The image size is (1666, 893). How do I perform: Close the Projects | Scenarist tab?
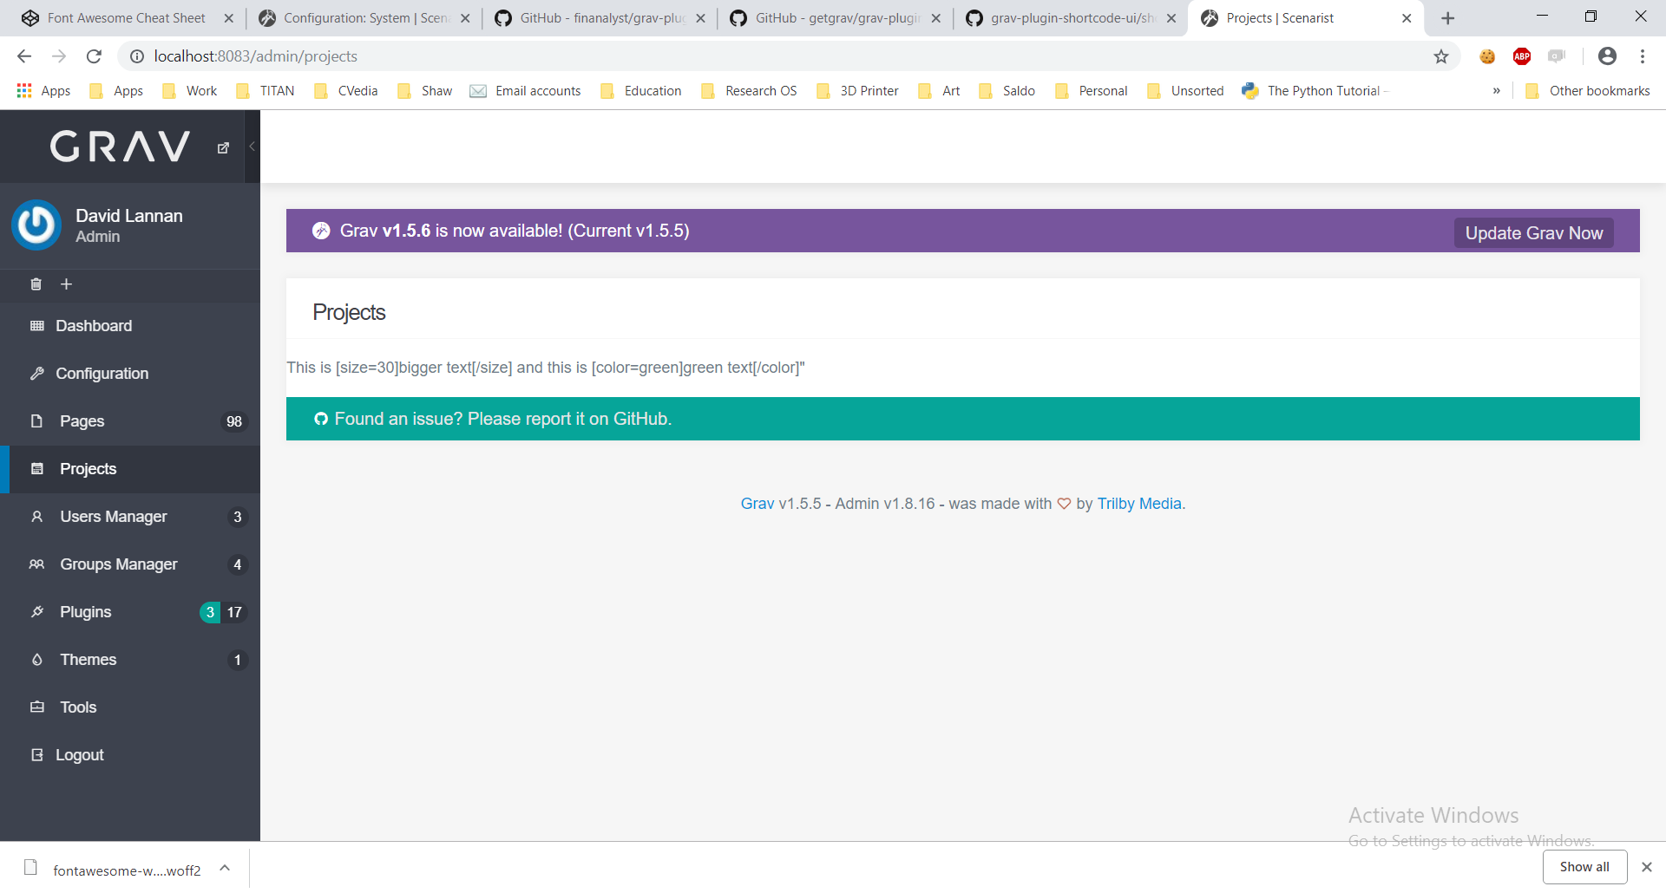pos(1407,18)
